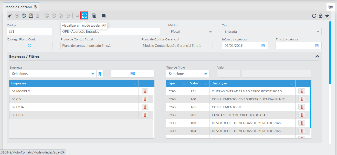This screenshot has height=155, width=337.
Task: Click the OPE - Apuracão Entradas description field
Action: click(110, 31)
